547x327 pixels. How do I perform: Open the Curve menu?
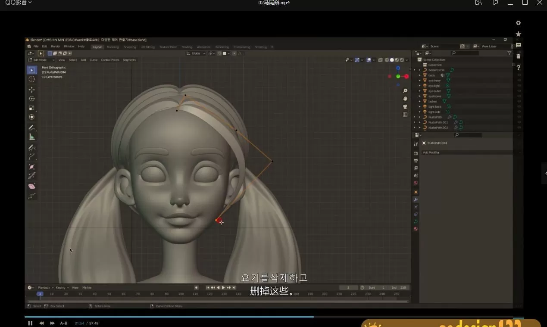pyautogui.click(x=94, y=60)
